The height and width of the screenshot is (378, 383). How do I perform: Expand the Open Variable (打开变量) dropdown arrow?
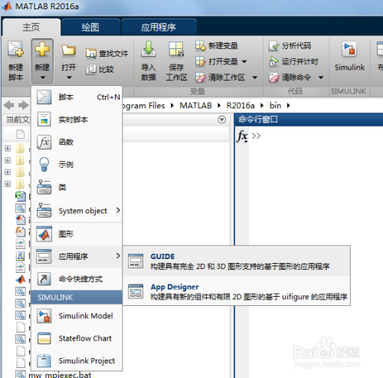[244, 61]
